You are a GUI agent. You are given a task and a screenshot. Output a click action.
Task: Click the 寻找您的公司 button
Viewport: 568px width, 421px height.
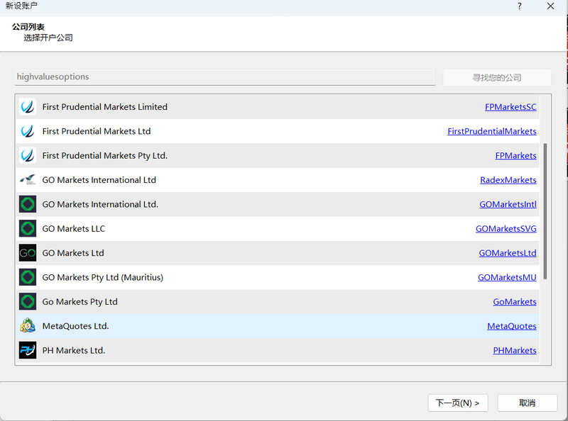tap(497, 78)
